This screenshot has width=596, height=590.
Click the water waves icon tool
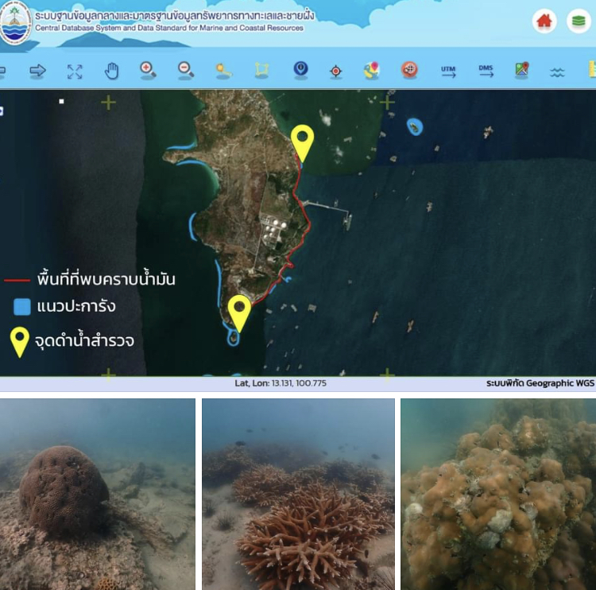tap(557, 72)
